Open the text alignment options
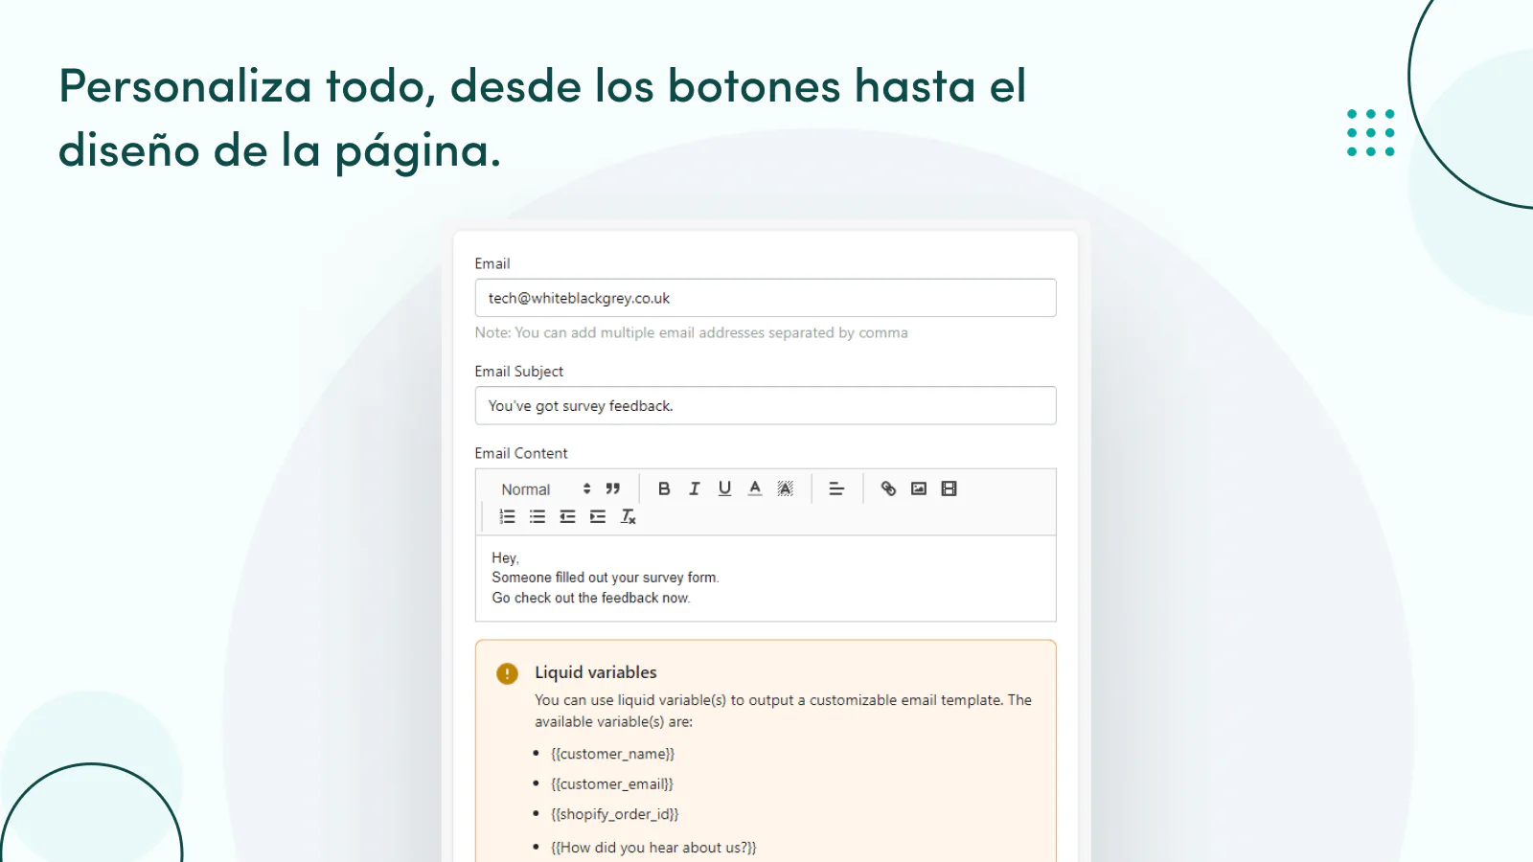 (836, 488)
